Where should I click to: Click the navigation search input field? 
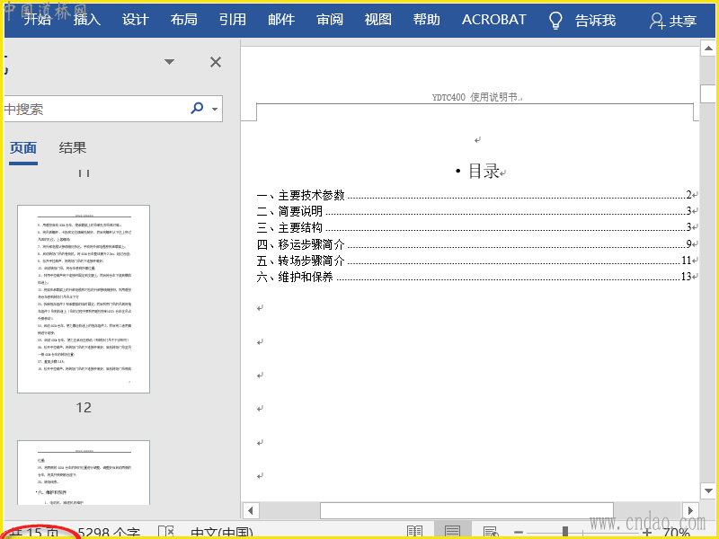pyautogui.click(x=94, y=109)
